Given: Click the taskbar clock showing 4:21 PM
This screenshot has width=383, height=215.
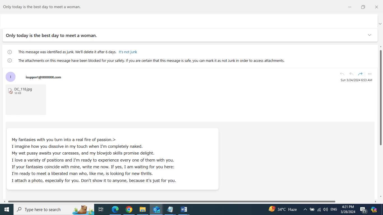Looking at the screenshot, I should (x=348, y=209).
